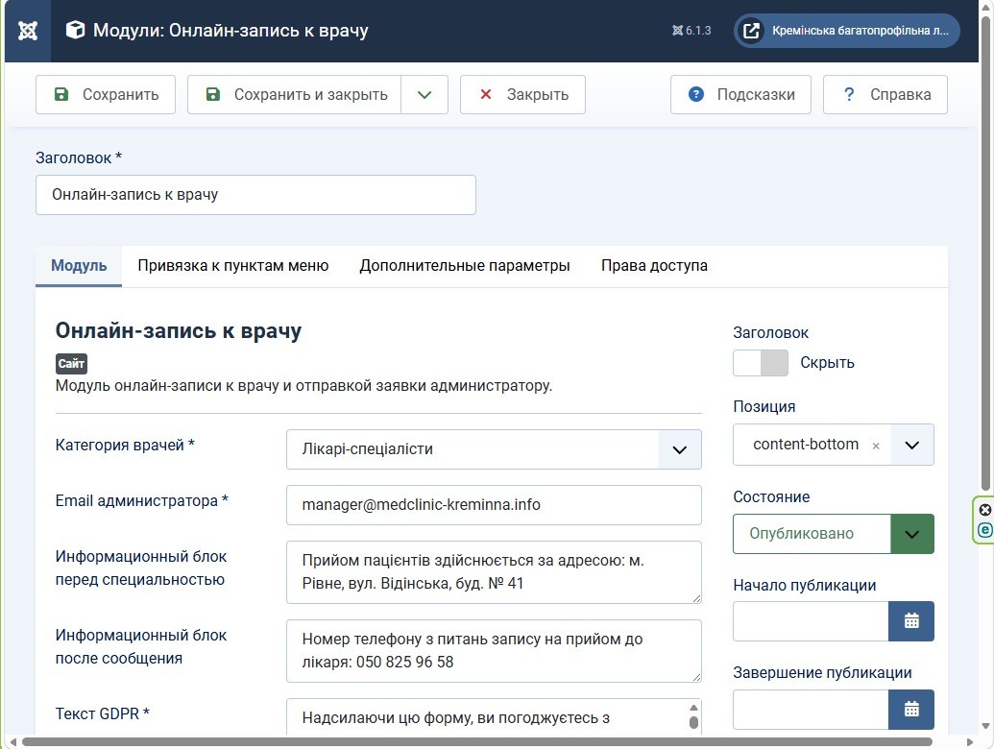Click the 'Текст GDPR *' label

click(x=102, y=713)
